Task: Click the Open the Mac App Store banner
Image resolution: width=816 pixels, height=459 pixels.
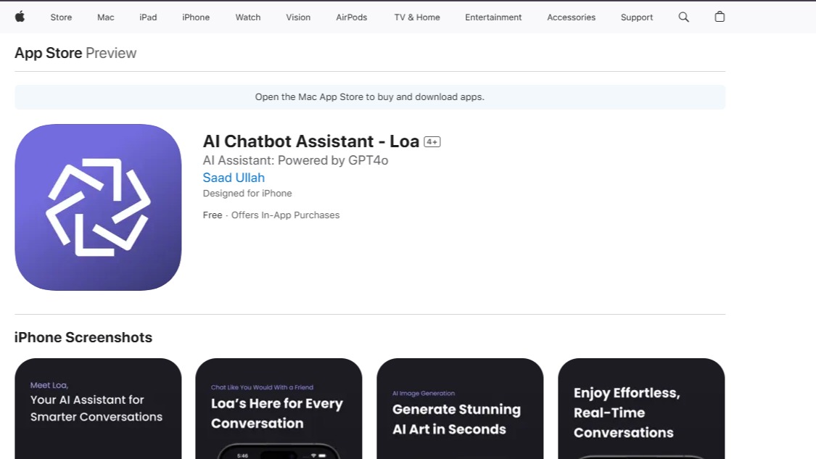Action: 370,97
